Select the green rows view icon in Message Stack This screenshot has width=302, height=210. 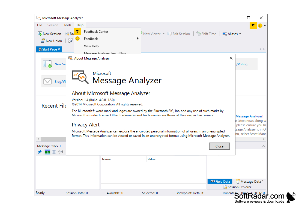click(47, 152)
